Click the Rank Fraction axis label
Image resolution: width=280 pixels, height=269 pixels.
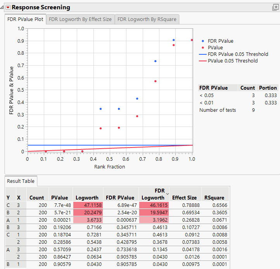[x=109, y=167]
